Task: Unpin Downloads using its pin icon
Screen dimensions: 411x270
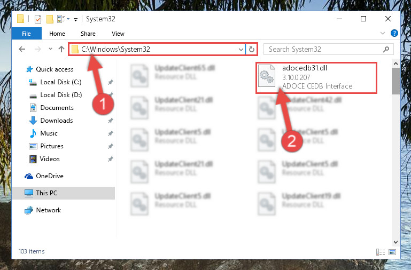Action: [110, 121]
